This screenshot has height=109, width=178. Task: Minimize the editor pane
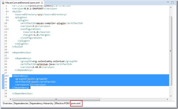[168, 2]
